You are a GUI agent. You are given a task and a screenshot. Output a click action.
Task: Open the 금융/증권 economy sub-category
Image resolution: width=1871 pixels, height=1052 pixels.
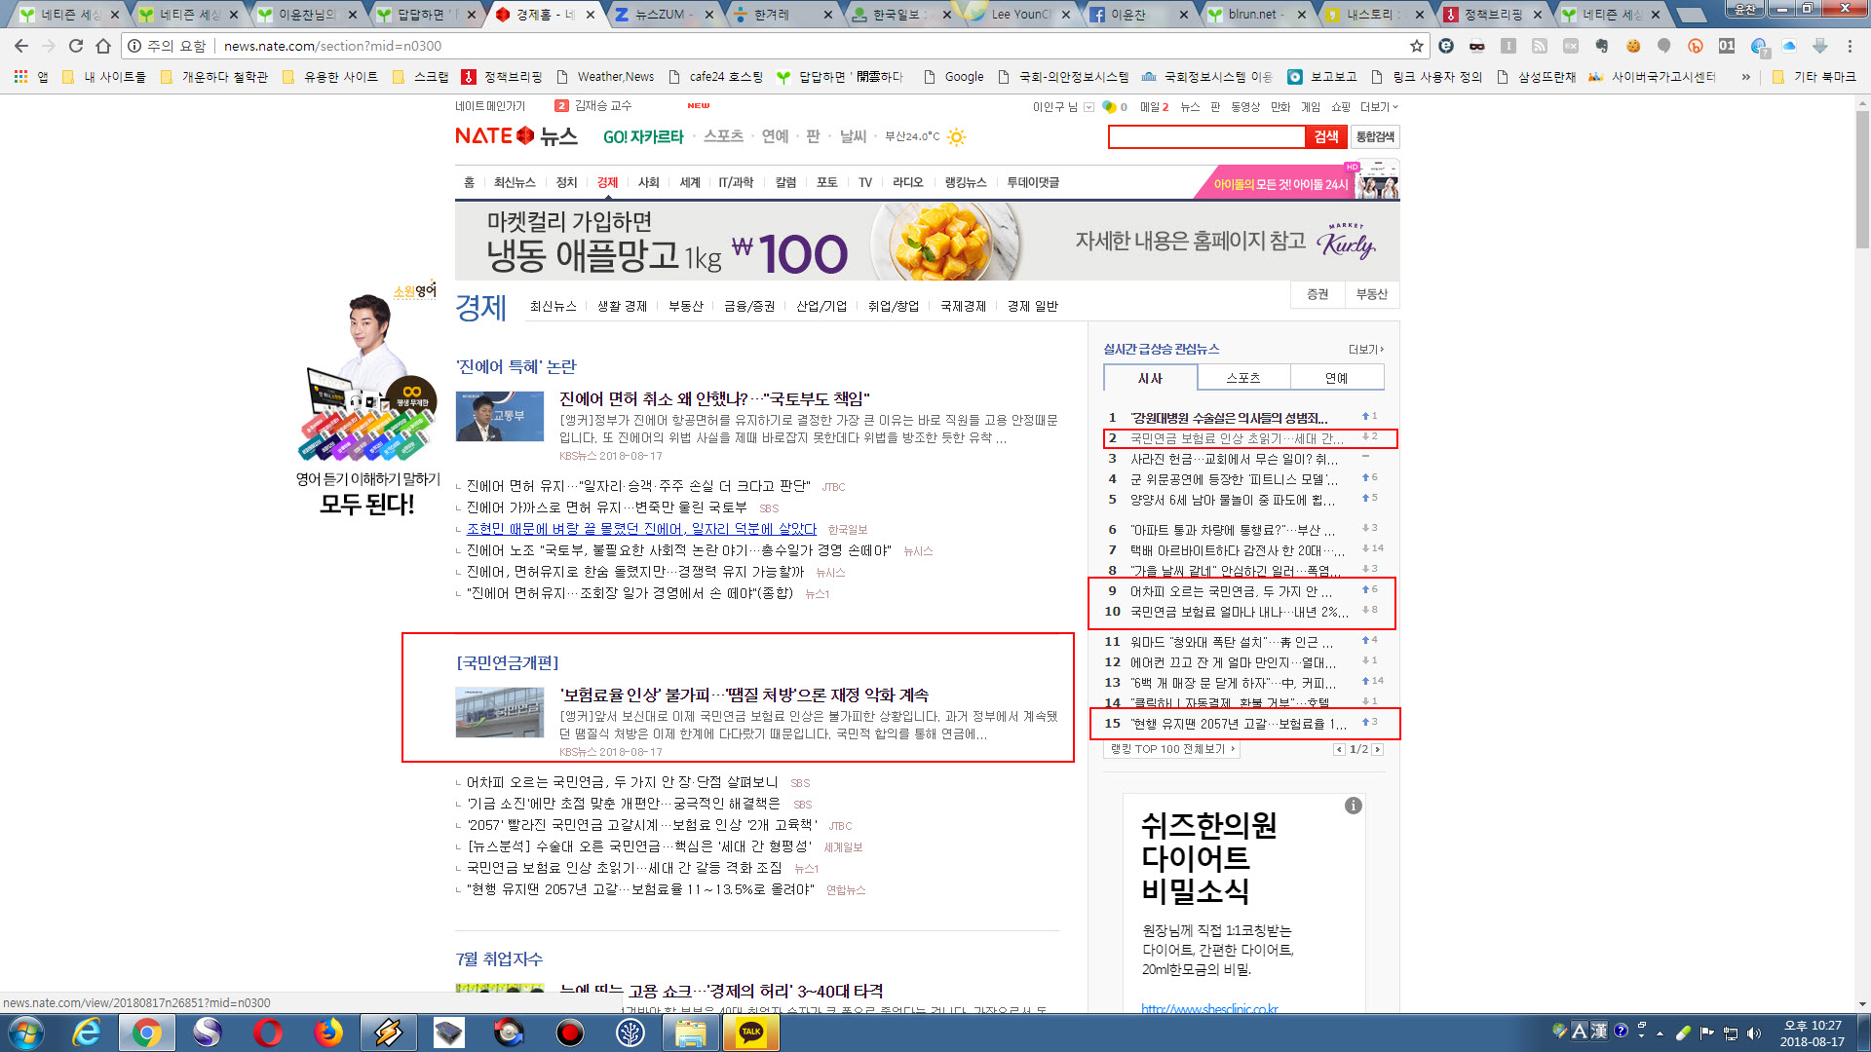click(x=749, y=306)
